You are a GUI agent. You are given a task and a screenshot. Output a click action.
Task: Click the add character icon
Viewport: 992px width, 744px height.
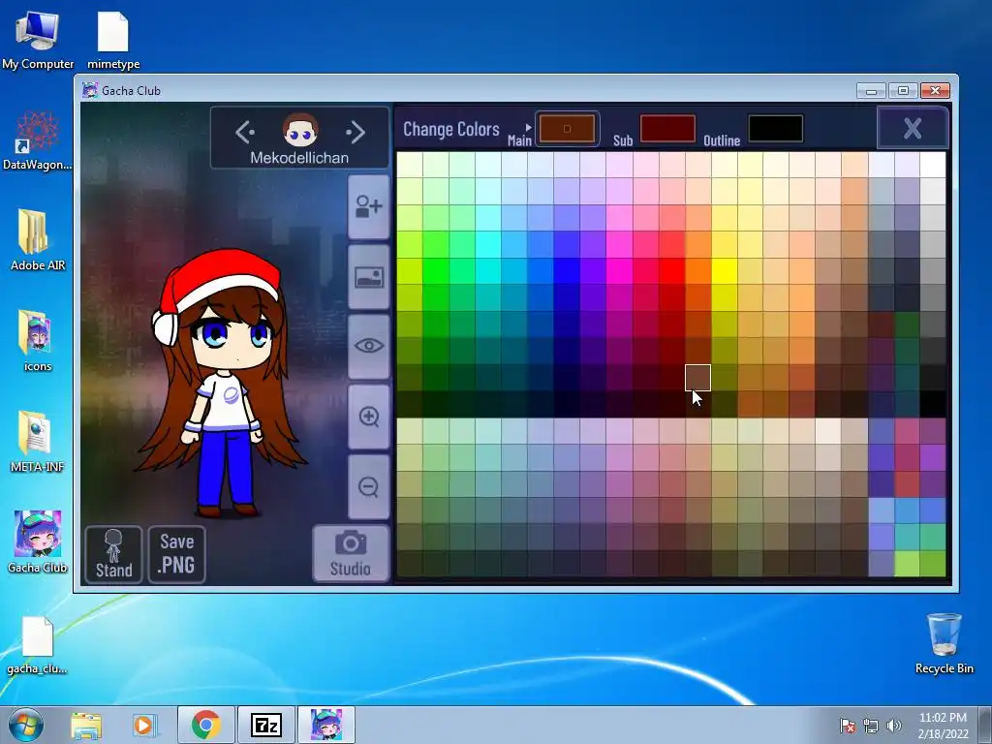pos(369,207)
